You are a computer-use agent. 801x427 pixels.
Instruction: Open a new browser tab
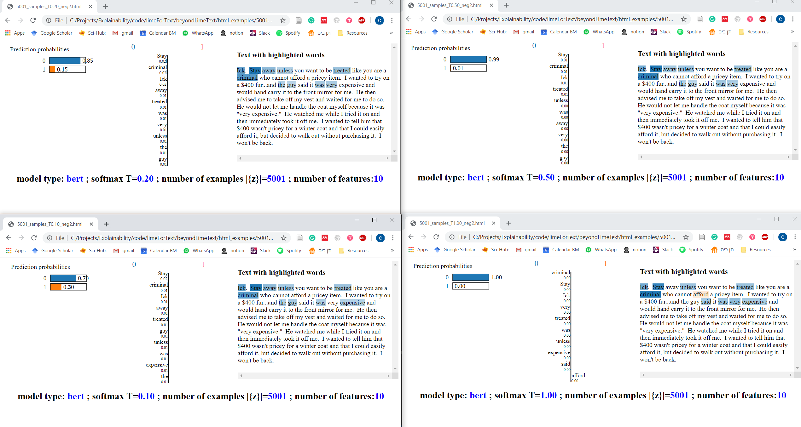click(106, 6)
